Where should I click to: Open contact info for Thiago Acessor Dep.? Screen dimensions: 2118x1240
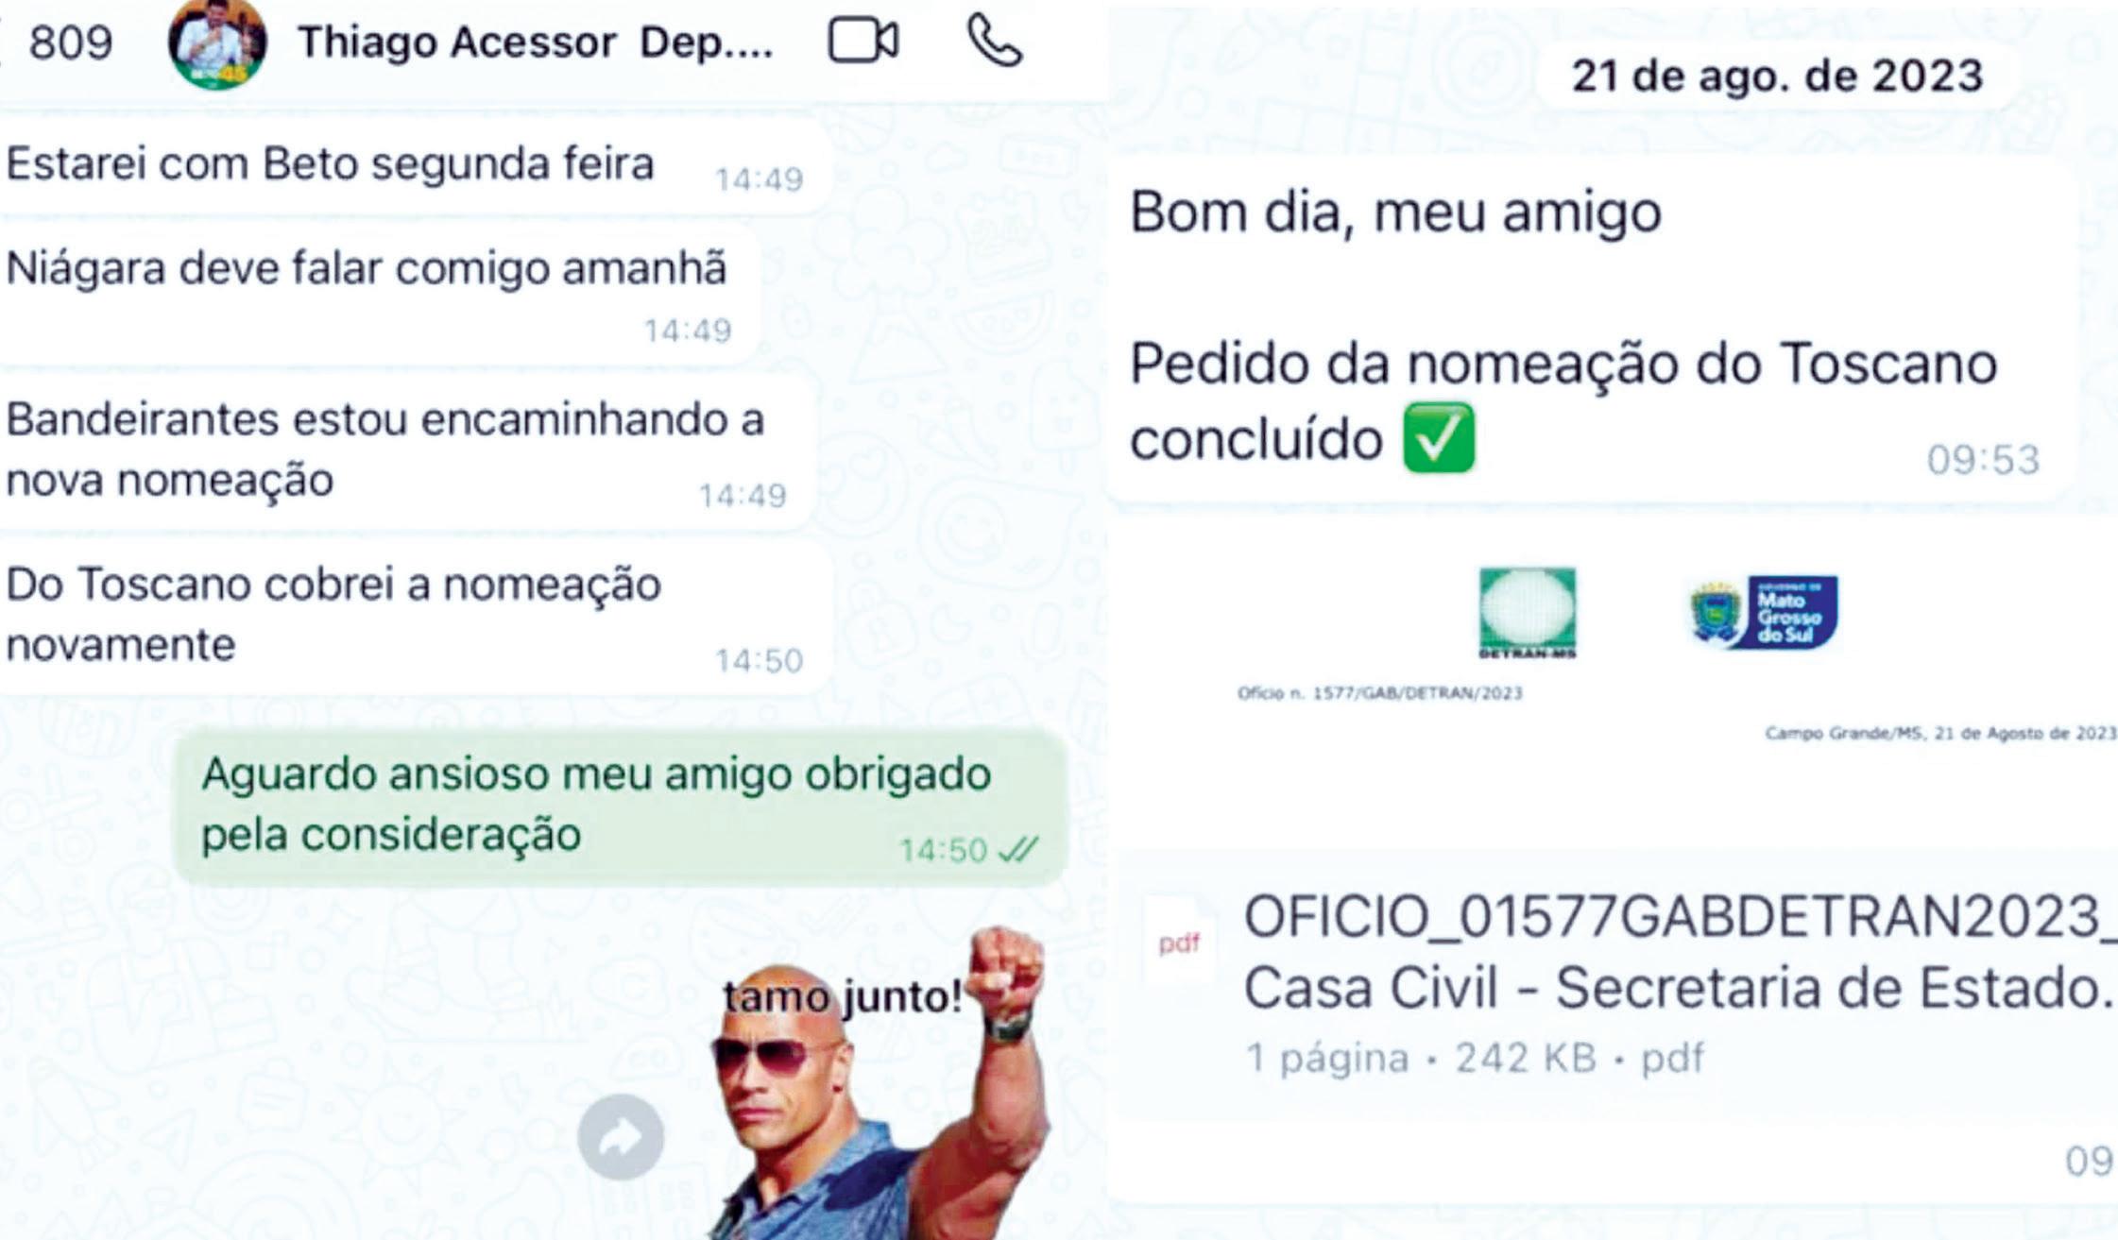pos(536,42)
